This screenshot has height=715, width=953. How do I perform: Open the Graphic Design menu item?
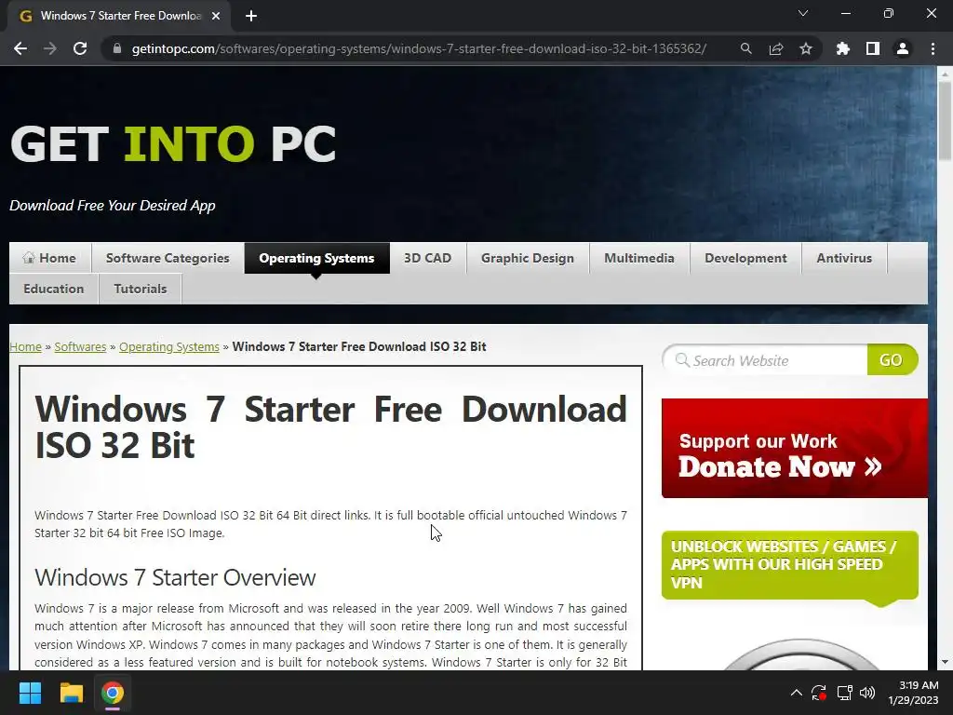coord(528,258)
